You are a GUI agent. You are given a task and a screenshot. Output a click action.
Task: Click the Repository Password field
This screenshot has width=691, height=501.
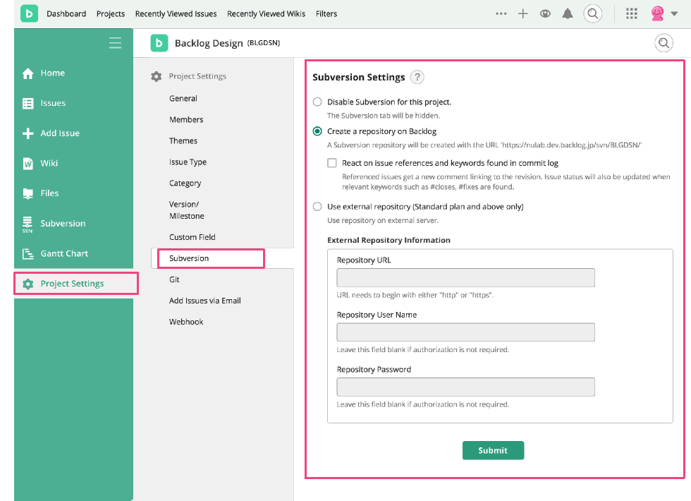(466, 387)
